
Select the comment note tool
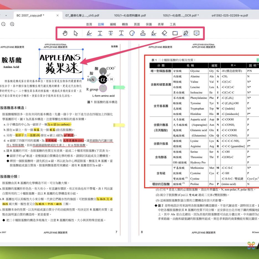tap(196, 33)
